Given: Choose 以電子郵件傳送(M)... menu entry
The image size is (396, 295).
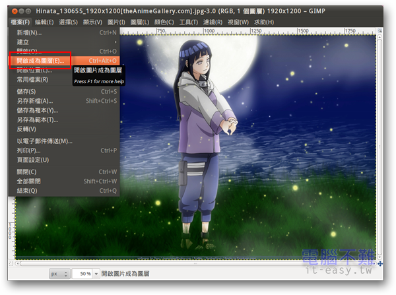Looking at the screenshot, I should pos(44,141).
